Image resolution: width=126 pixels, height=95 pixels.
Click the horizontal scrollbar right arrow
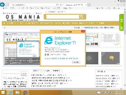pos(121,89)
